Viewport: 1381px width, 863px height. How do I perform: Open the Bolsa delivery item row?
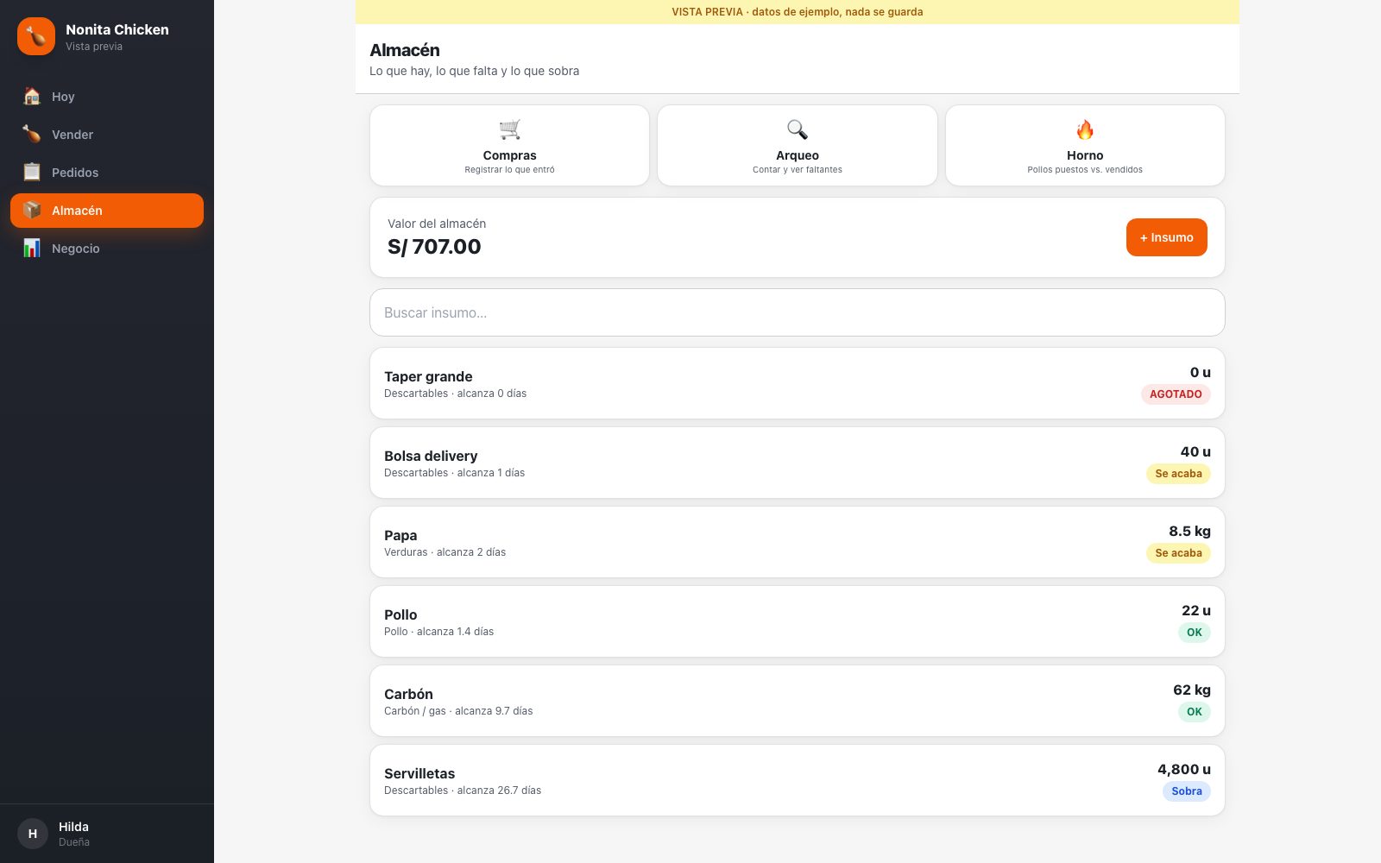click(798, 463)
